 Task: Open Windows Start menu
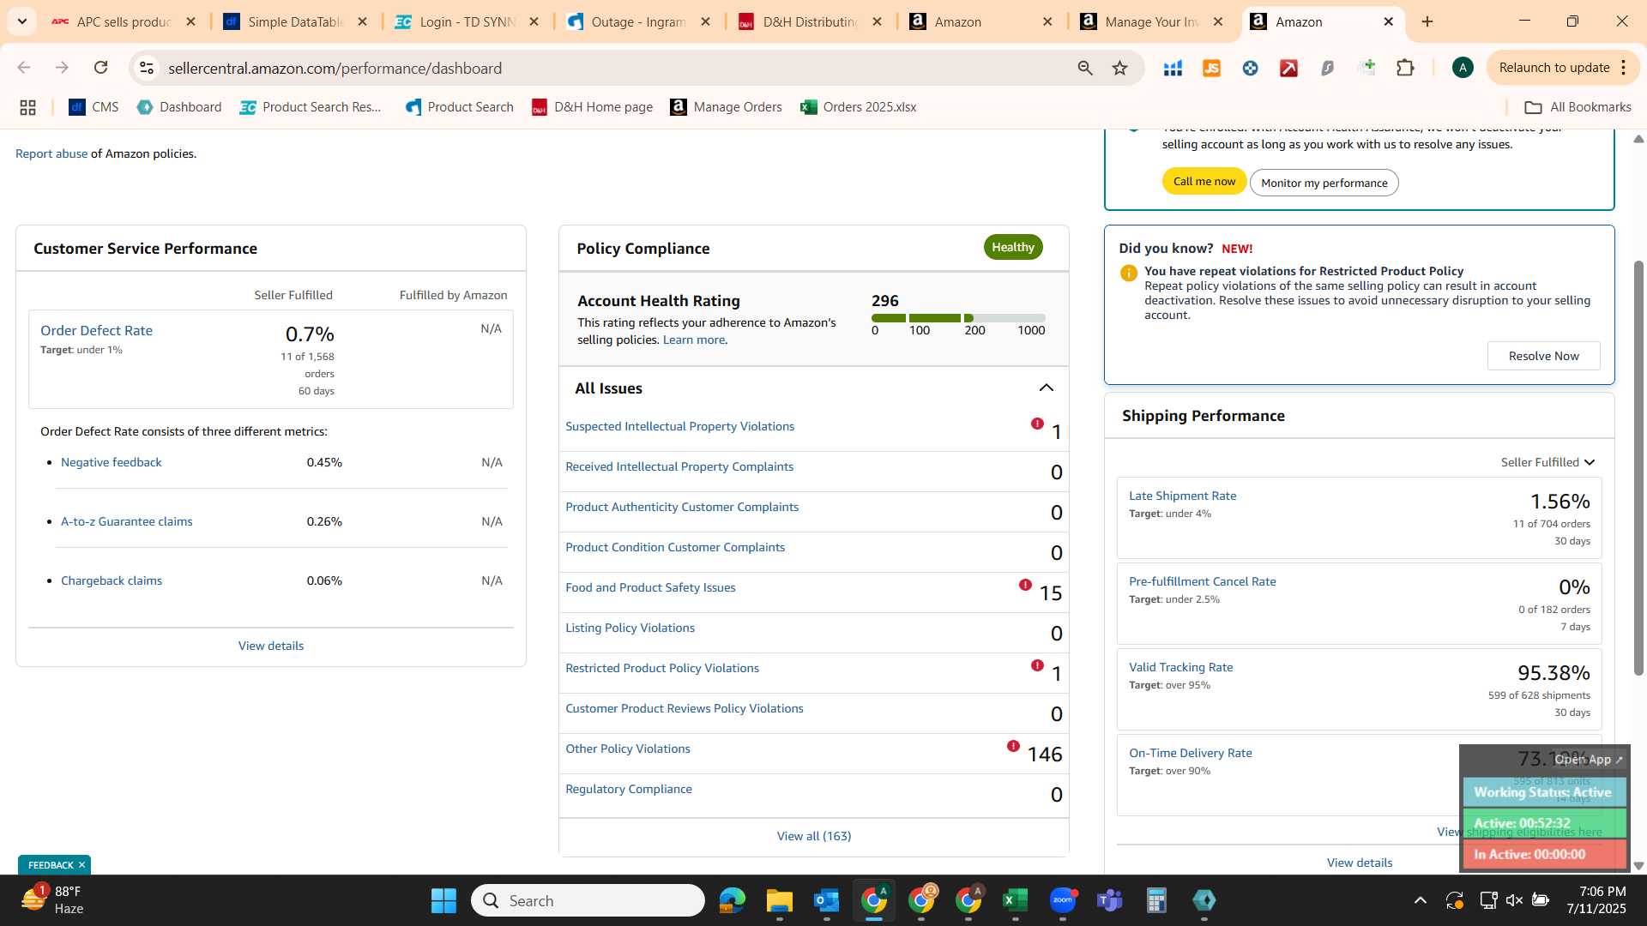[x=443, y=900]
